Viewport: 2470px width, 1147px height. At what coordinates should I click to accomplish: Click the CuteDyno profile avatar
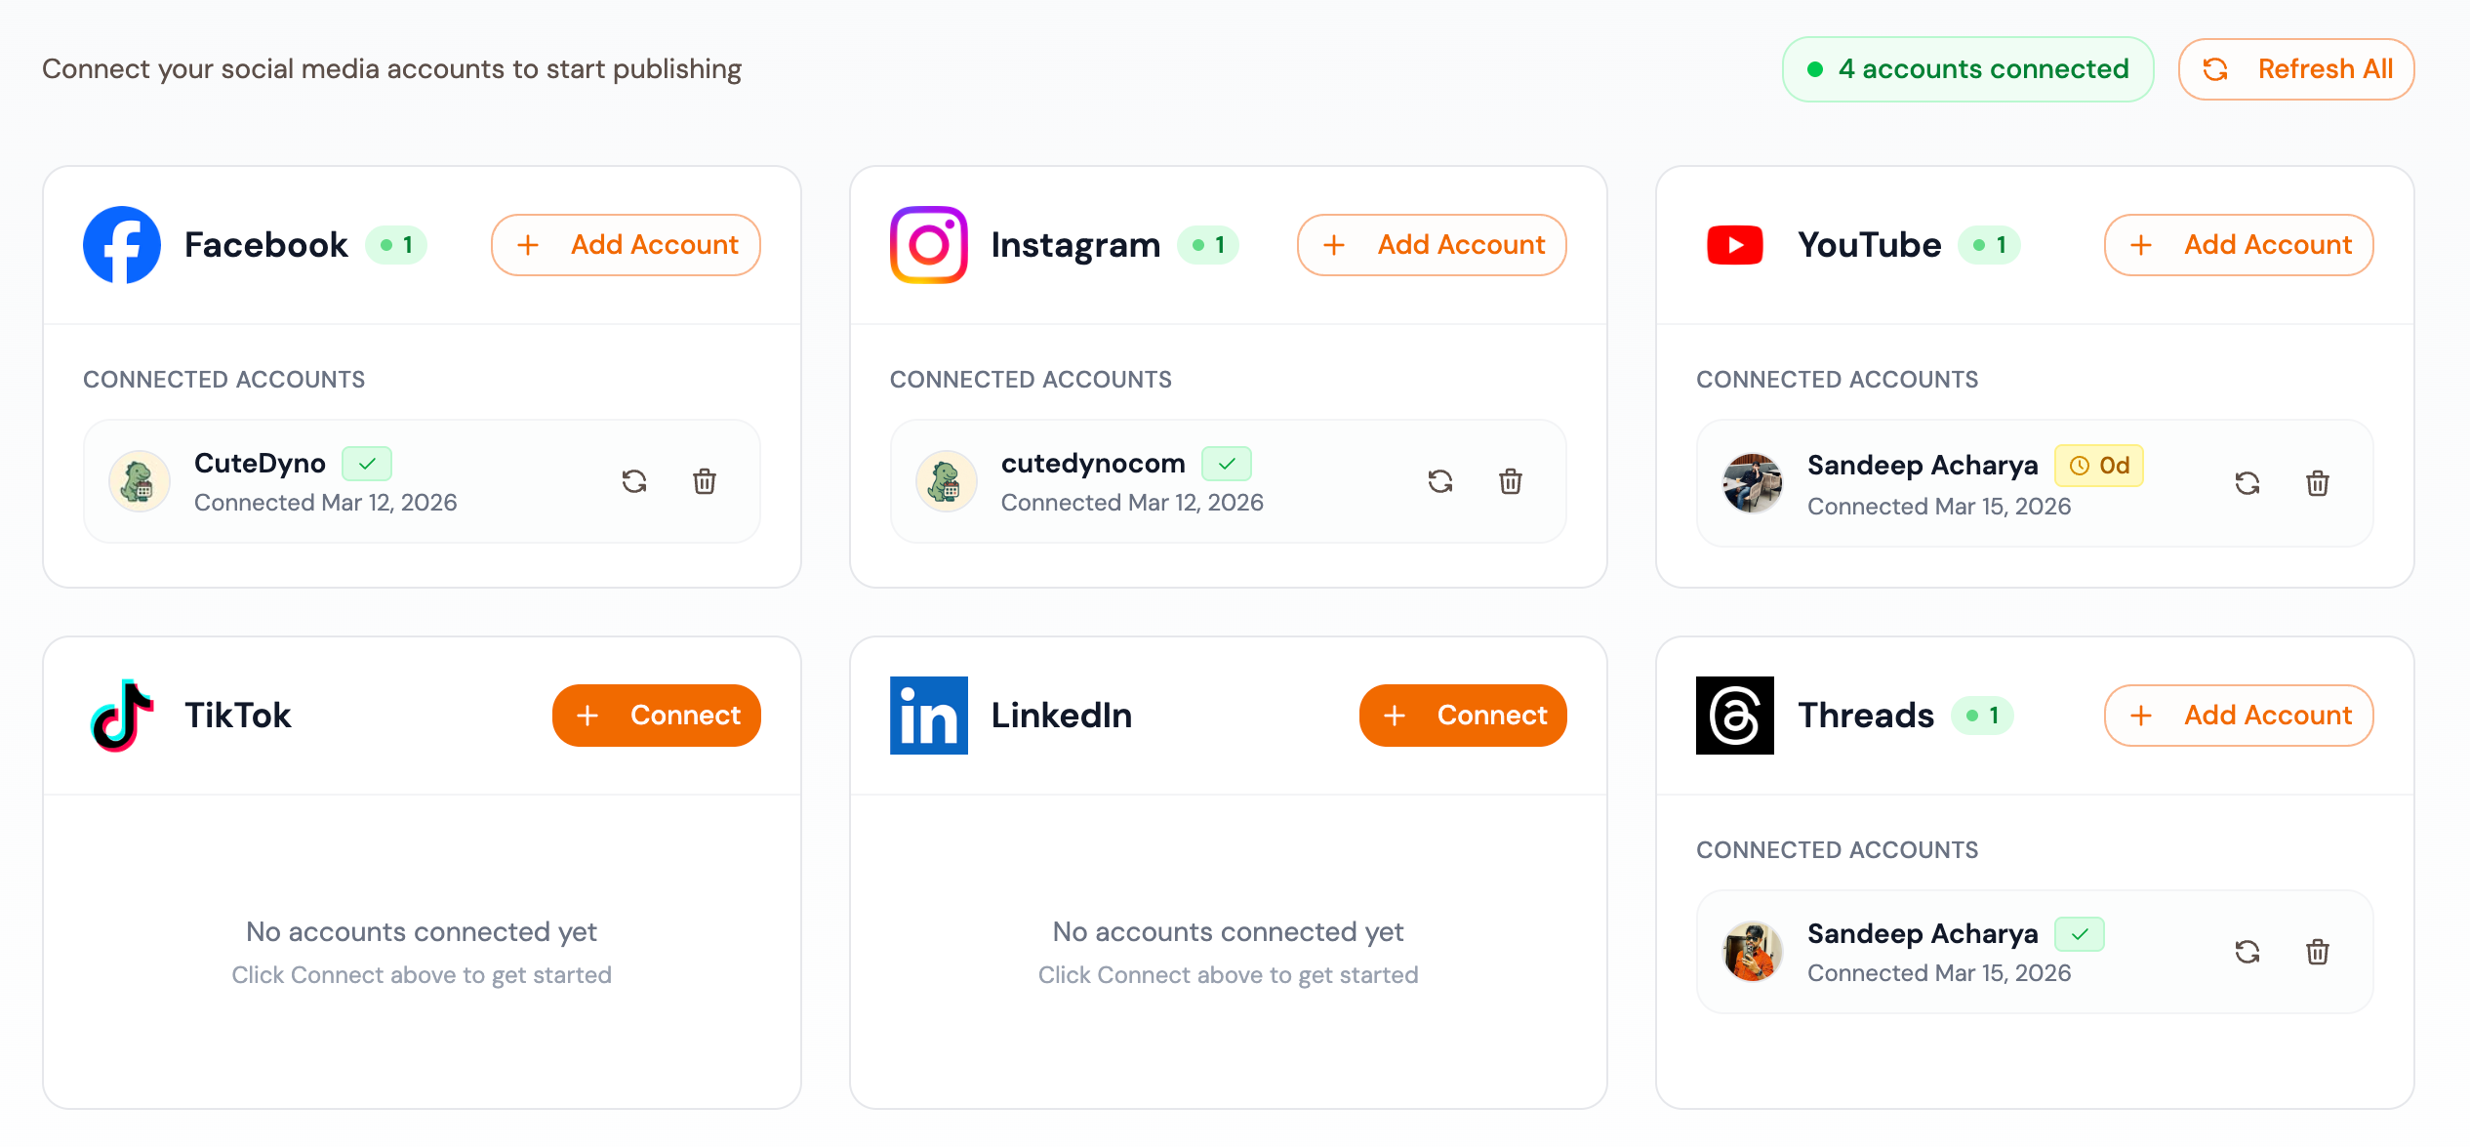139,481
